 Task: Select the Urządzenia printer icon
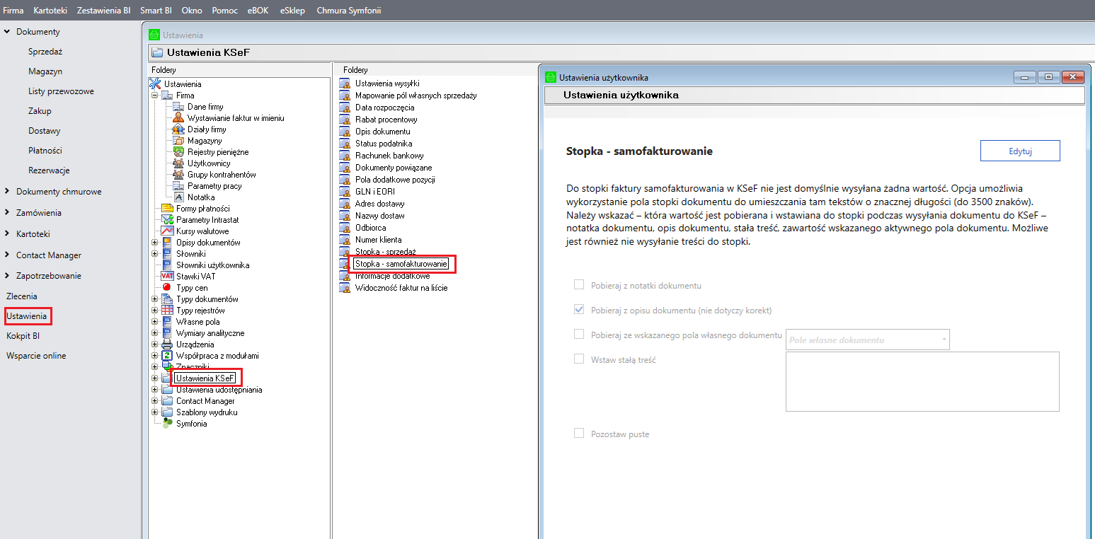pos(167,344)
